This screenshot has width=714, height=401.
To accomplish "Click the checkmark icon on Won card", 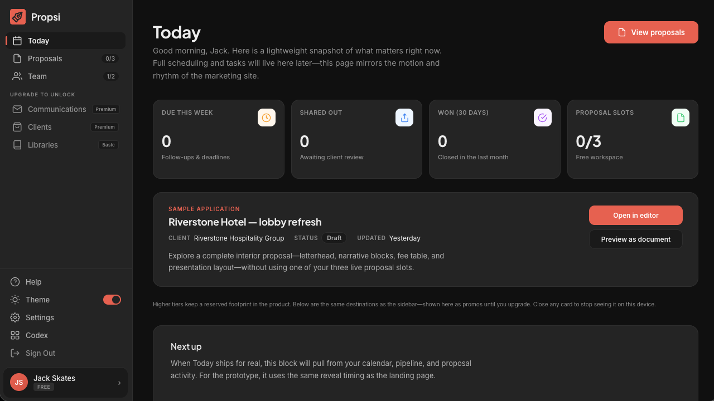I will coord(543,118).
